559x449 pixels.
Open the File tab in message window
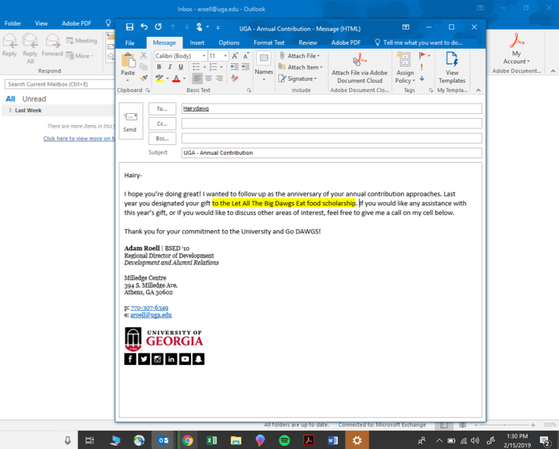pyautogui.click(x=130, y=42)
